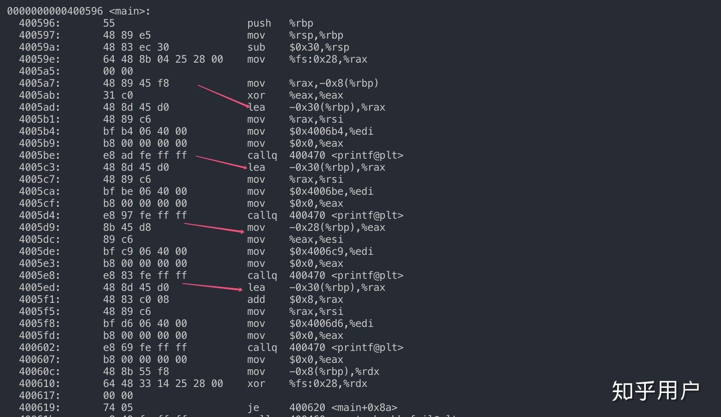Click the first lea mnemonic at 4005ad
Image resolution: width=721 pixels, height=417 pixels.
click(x=256, y=107)
